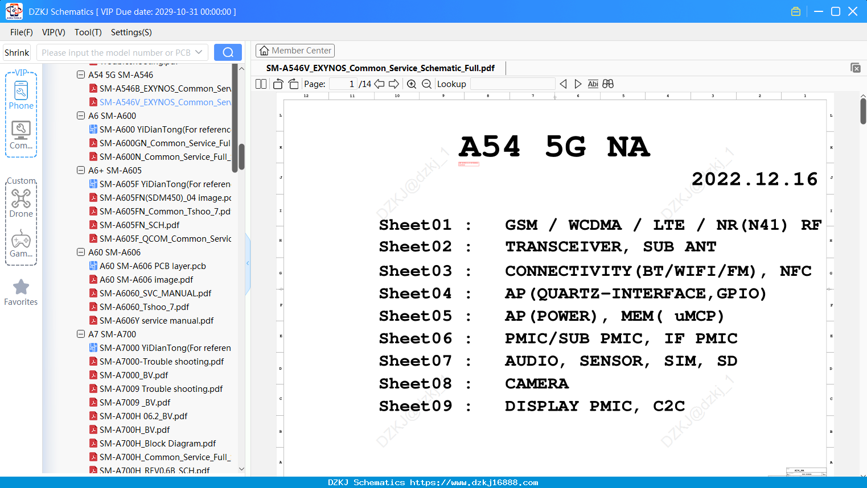Viewport: 867px width, 488px height.
Task: Click the file tree vertical scrollbar thumb
Action: (241, 157)
